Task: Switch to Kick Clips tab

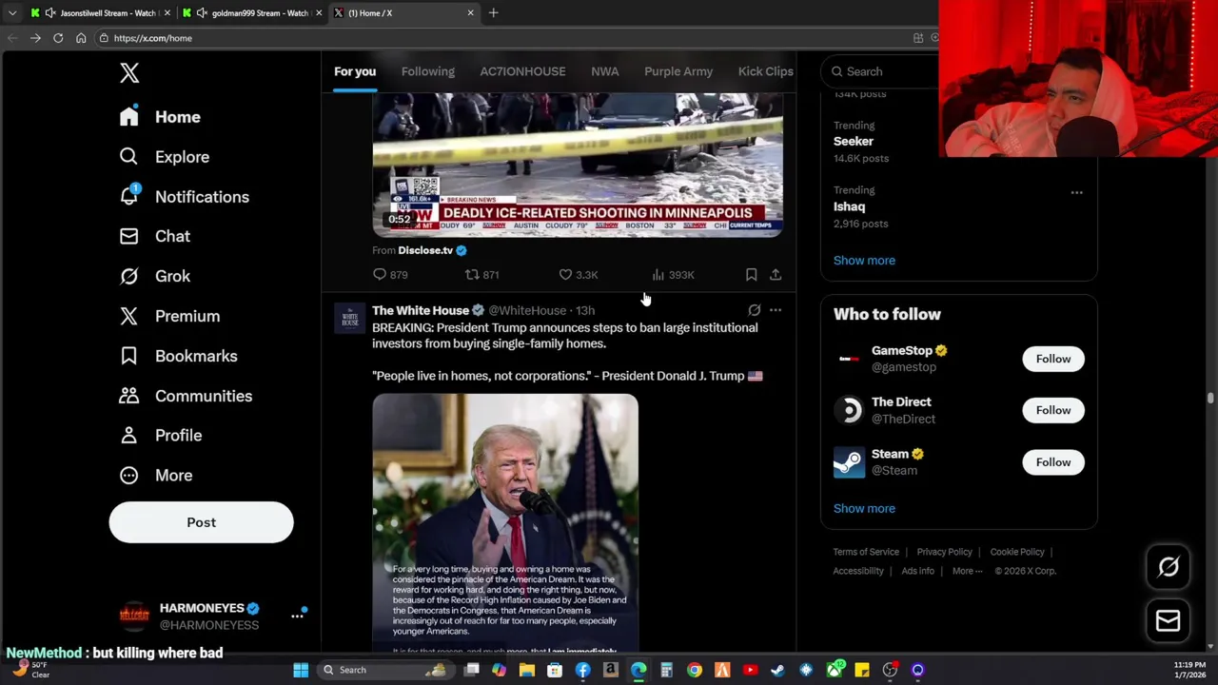Action: tap(765, 71)
